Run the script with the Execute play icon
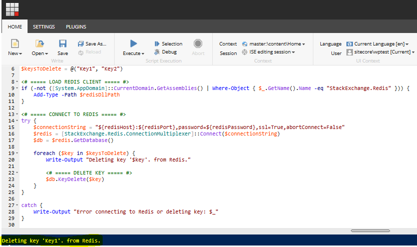417x247 pixels. click(133, 44)
